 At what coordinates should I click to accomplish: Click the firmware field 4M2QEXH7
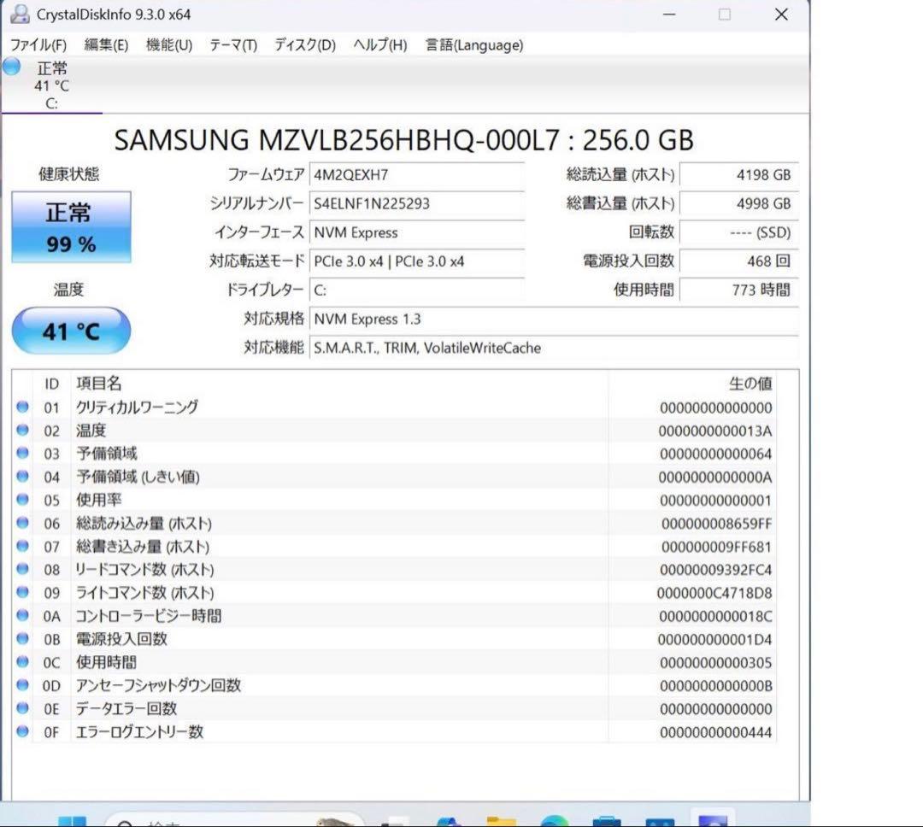tap(417, 175)
